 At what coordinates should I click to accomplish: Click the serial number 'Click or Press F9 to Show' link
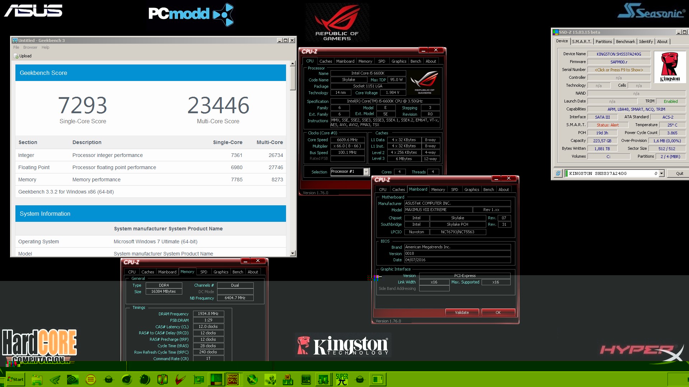[x=619, y=70]
